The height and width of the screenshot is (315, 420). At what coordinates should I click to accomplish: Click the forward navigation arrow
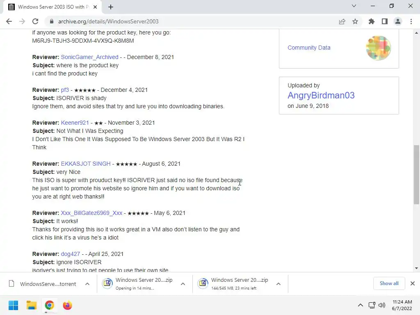pos(22,21)
